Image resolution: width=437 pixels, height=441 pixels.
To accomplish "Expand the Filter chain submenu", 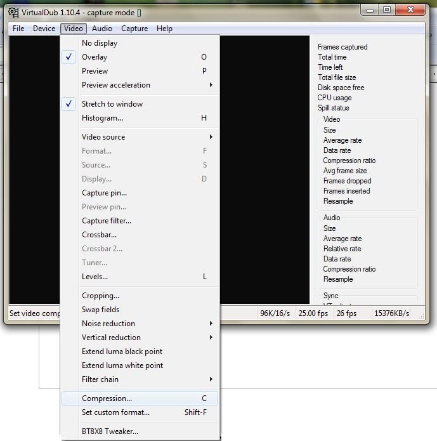I will tap(140, 379).
